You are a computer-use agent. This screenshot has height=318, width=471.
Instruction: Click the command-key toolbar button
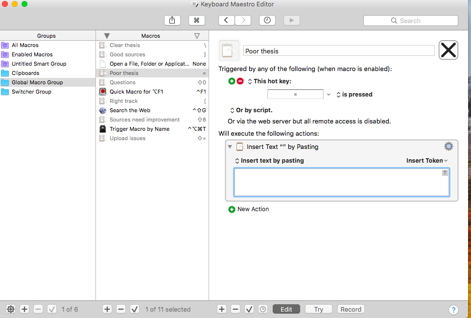pos(196,20)
